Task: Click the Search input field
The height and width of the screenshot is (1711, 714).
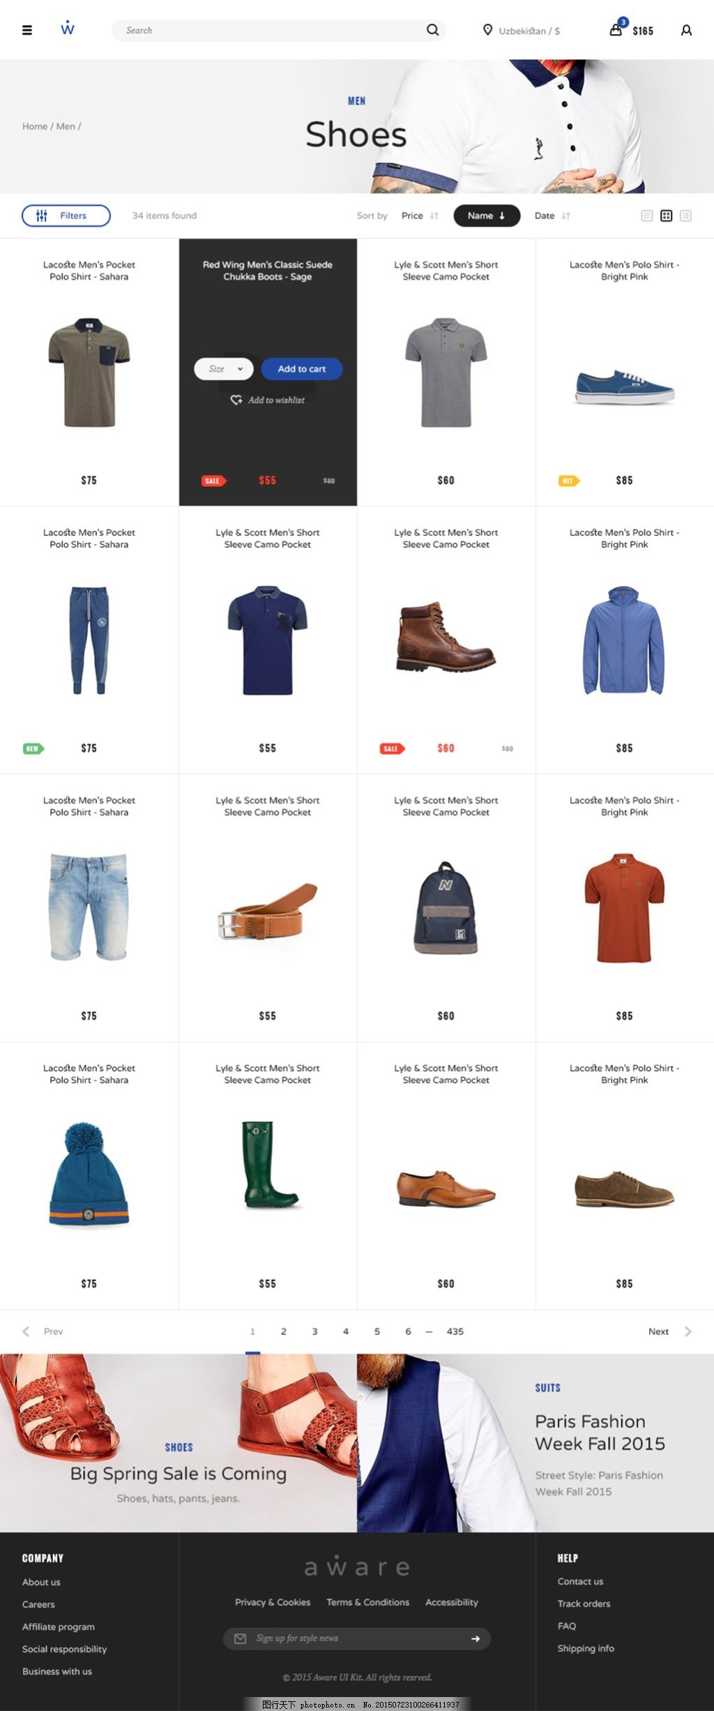Action: pos(272,30)
